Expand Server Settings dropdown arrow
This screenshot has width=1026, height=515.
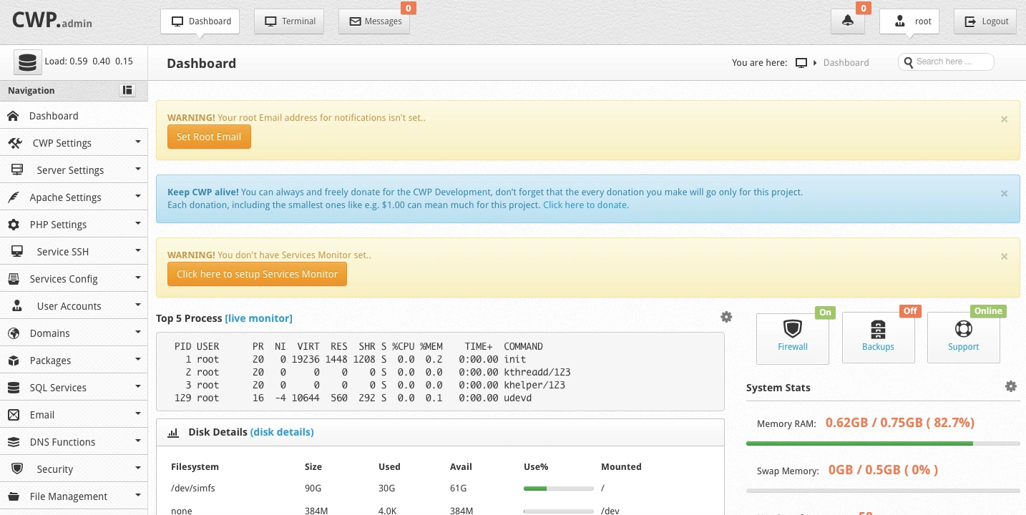coord(137,169)
